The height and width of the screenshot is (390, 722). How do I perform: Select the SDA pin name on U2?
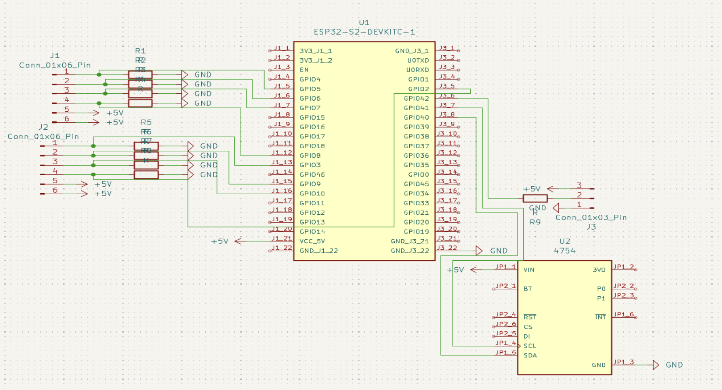click(x=530, y=355)
